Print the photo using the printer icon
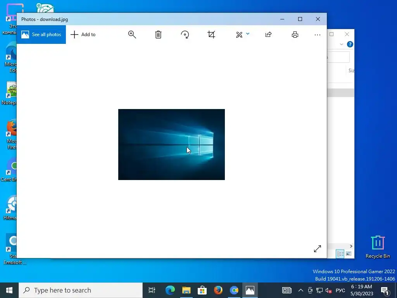This screenshot has width=397, height=298. [x=295, y=35]
